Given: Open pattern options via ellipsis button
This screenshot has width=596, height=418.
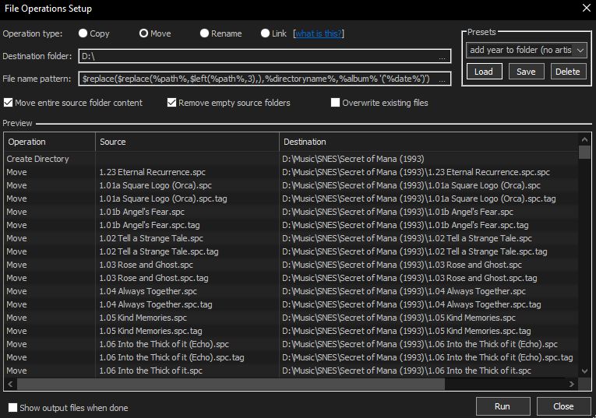Looking at the screenshot, I should tap(442, 79).
